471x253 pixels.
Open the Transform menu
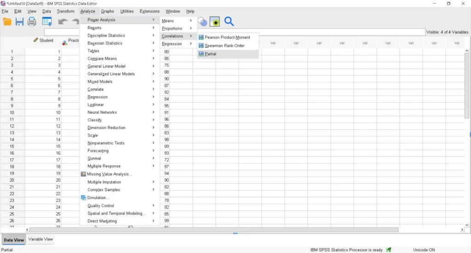(65, 11)
